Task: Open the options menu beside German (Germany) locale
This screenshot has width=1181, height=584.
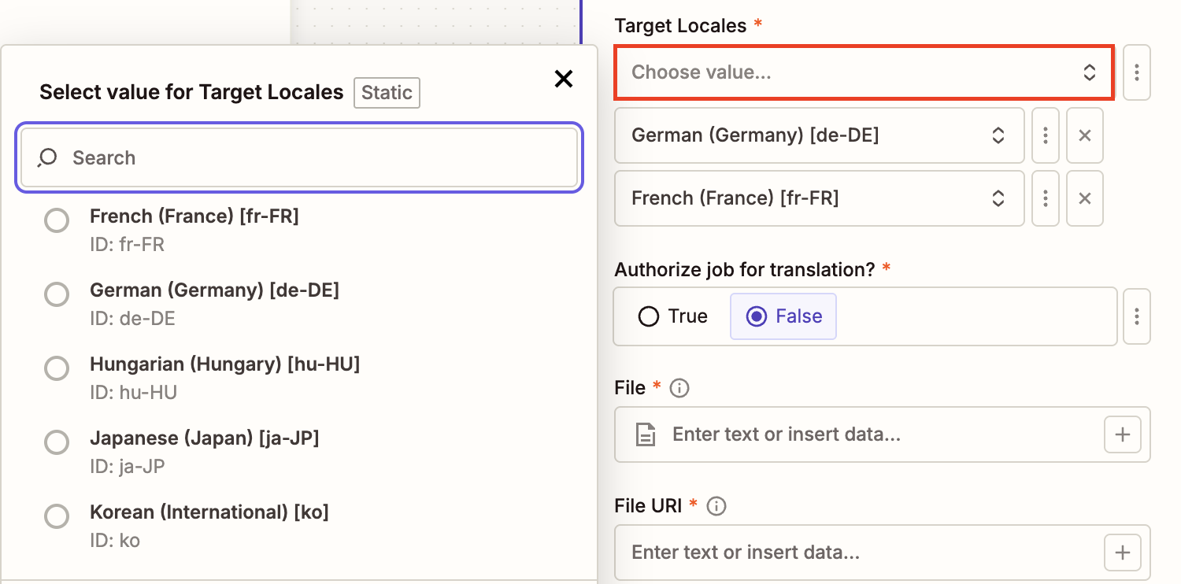Action: click(1046, 135)
